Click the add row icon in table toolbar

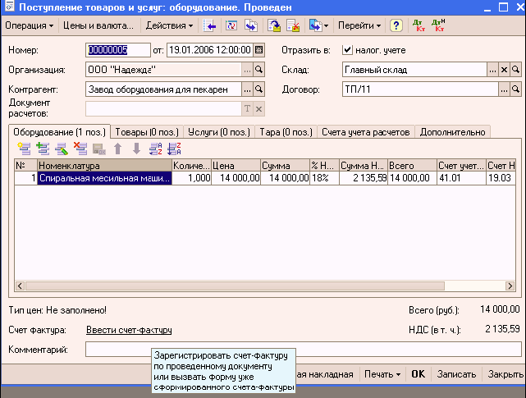(23, 149)
